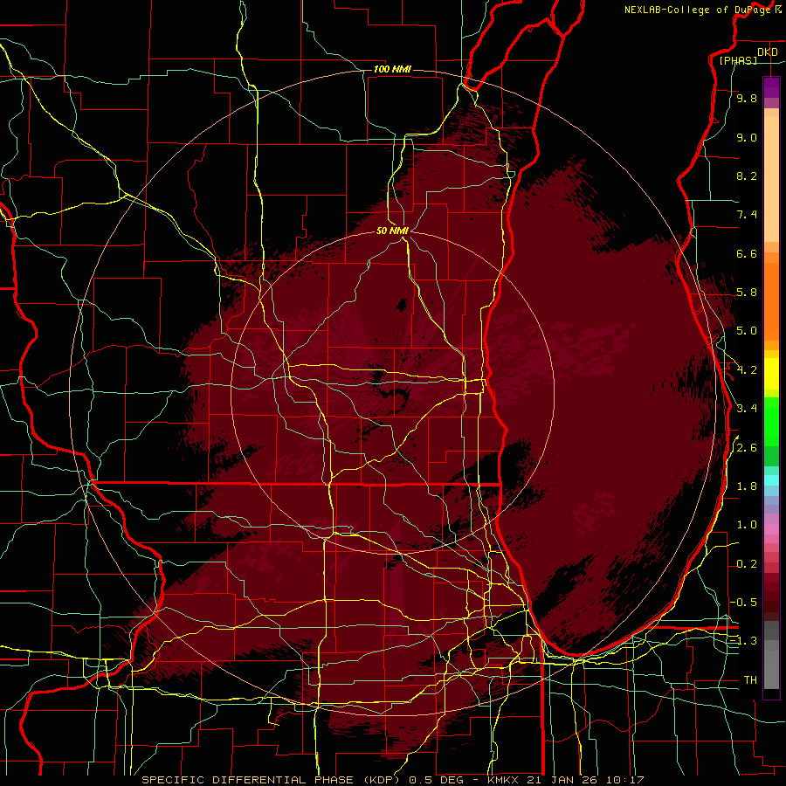Select the 6.6 color scale label
This screenshot has height=786, width=786.
[x=747, y=253]
